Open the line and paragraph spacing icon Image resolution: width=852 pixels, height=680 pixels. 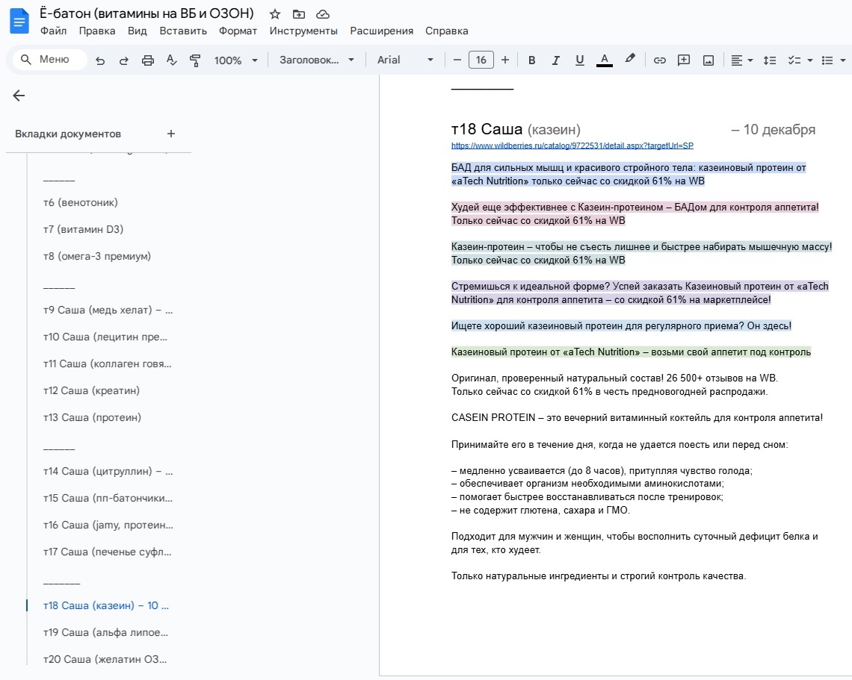[x=769, y=60]
